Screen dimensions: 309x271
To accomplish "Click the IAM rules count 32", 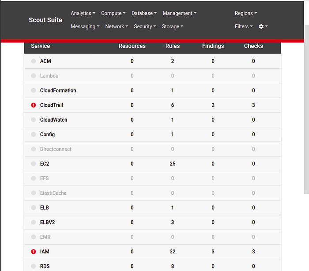I will click(173, 252).
